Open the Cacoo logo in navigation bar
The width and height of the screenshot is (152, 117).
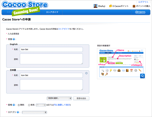coord(140,12)
